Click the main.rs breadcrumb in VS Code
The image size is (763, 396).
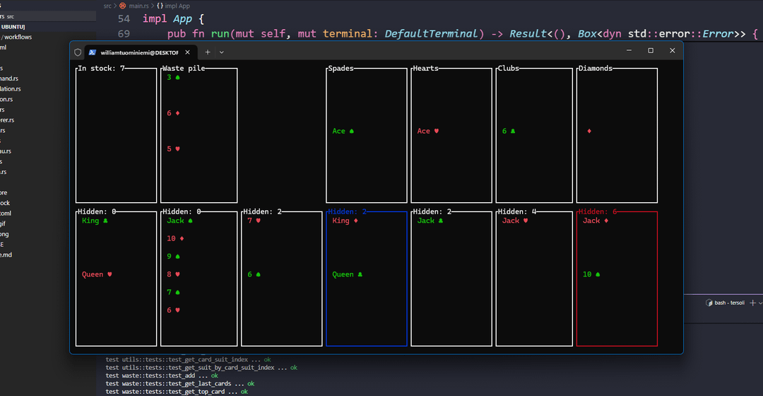[x=138, y=6]
